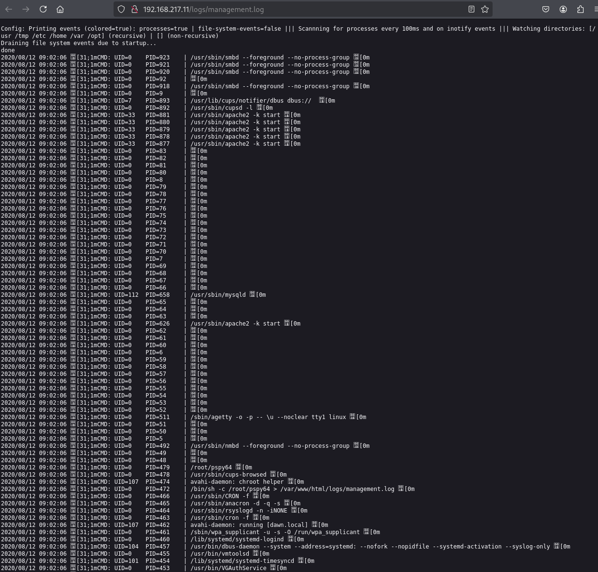Screen dimensions: 598x572
Task: Click the /root/pspy64 log entry with PID=479
Action: pos(211,467)
